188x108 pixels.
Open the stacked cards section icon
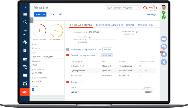point(25,67)
